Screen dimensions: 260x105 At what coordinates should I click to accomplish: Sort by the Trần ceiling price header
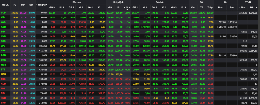(23, 5)
